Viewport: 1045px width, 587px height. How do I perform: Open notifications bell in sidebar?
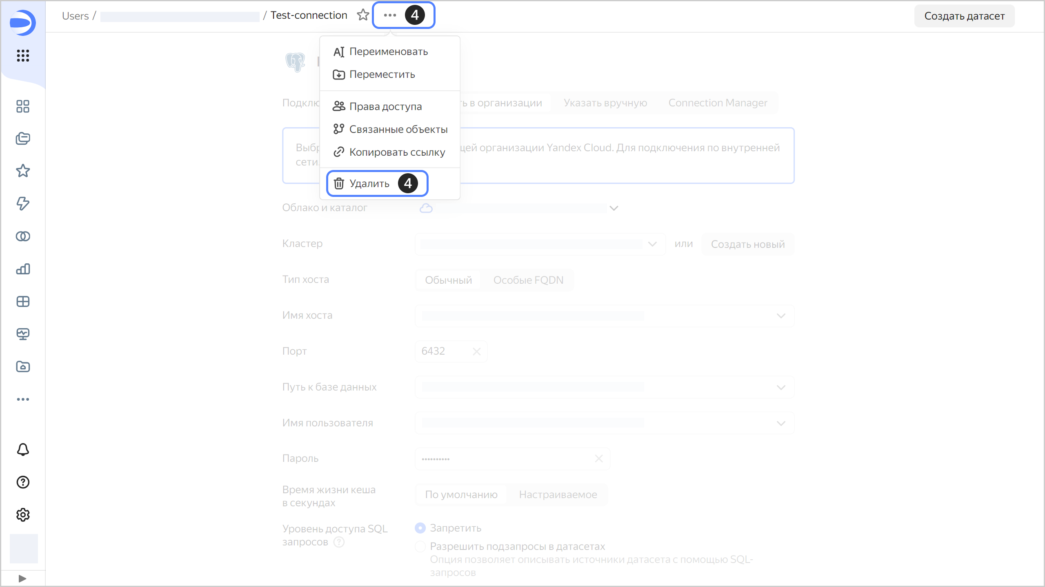[x=23, y=450]
